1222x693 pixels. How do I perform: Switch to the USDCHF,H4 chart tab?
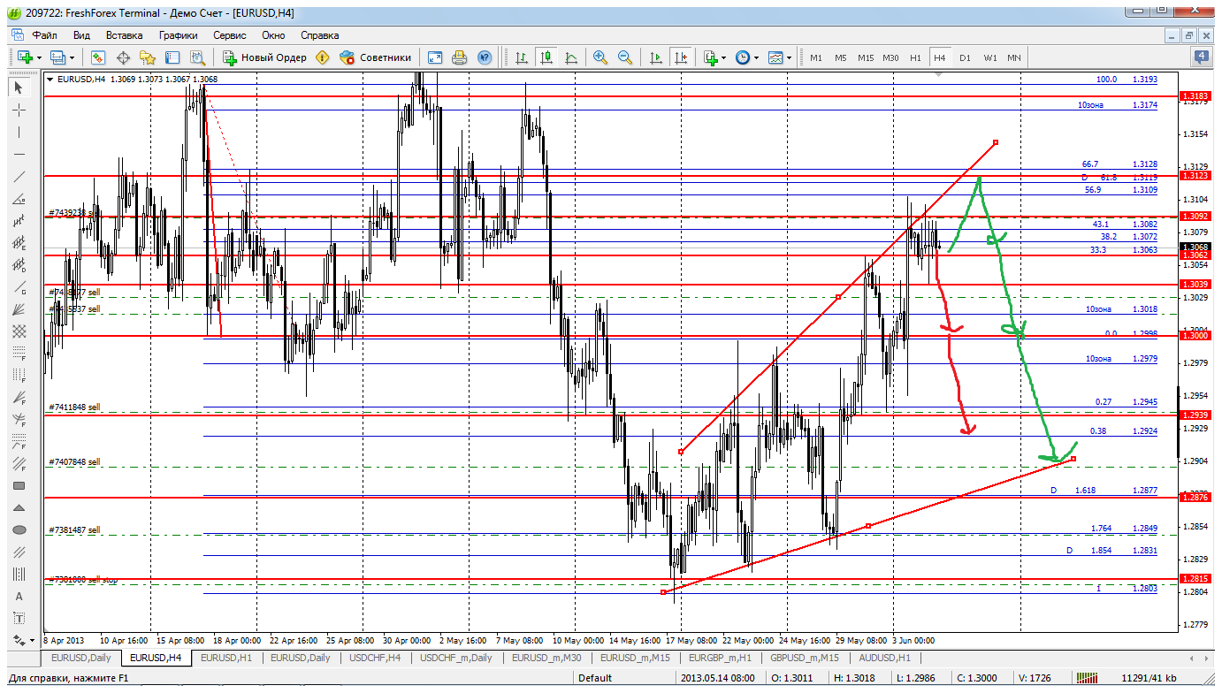coord(374,658)
